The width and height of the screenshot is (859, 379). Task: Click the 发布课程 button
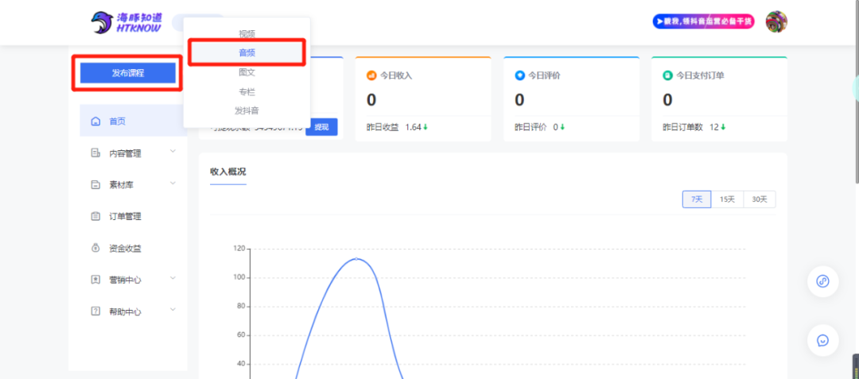(x=127, y=73)
